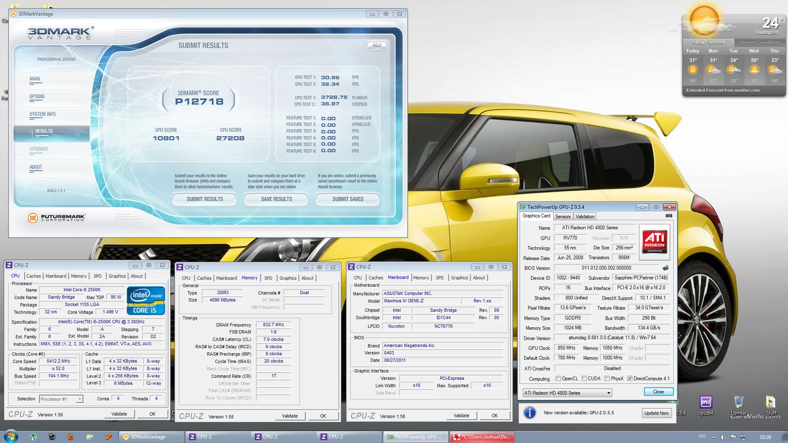The image size is (788, 443).
Task: Click the ATI Radeon logo in GPU-Z
Action: (x=655, y=242)
